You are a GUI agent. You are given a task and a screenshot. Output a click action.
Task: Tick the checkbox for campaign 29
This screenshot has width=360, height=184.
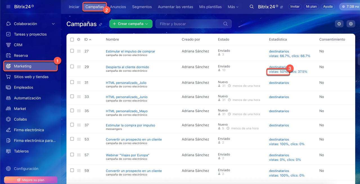(72, 66)
